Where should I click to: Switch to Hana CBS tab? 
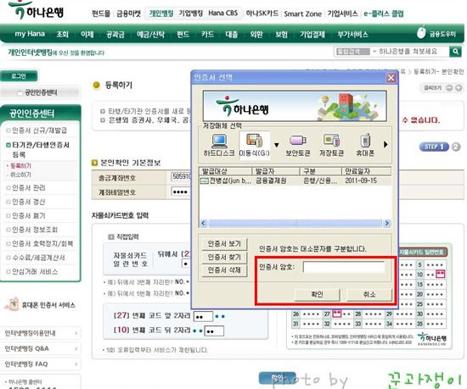tap(223, 14)
